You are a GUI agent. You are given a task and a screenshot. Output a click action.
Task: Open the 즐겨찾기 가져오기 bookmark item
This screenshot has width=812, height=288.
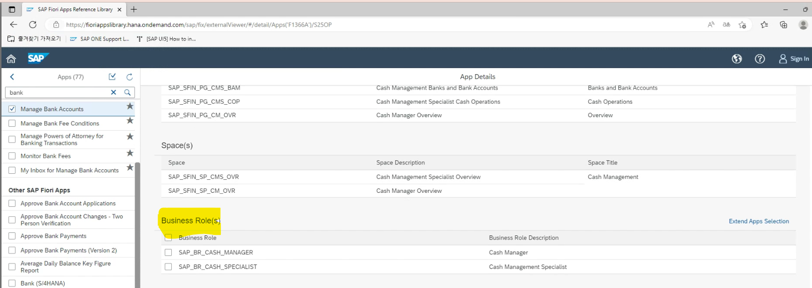click(34, 39)
